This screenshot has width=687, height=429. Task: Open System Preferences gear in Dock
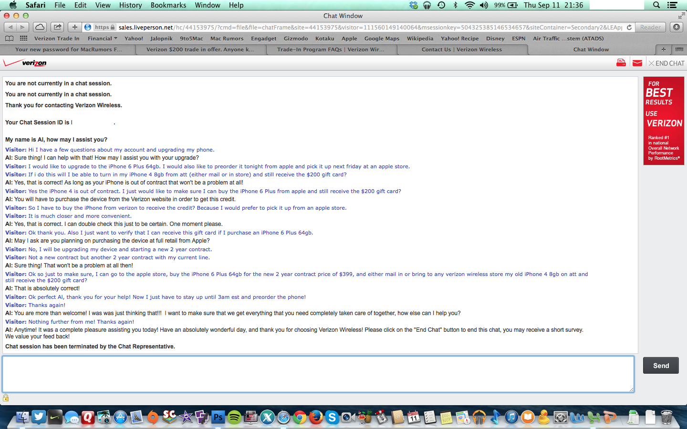click(x=561, y=418)
